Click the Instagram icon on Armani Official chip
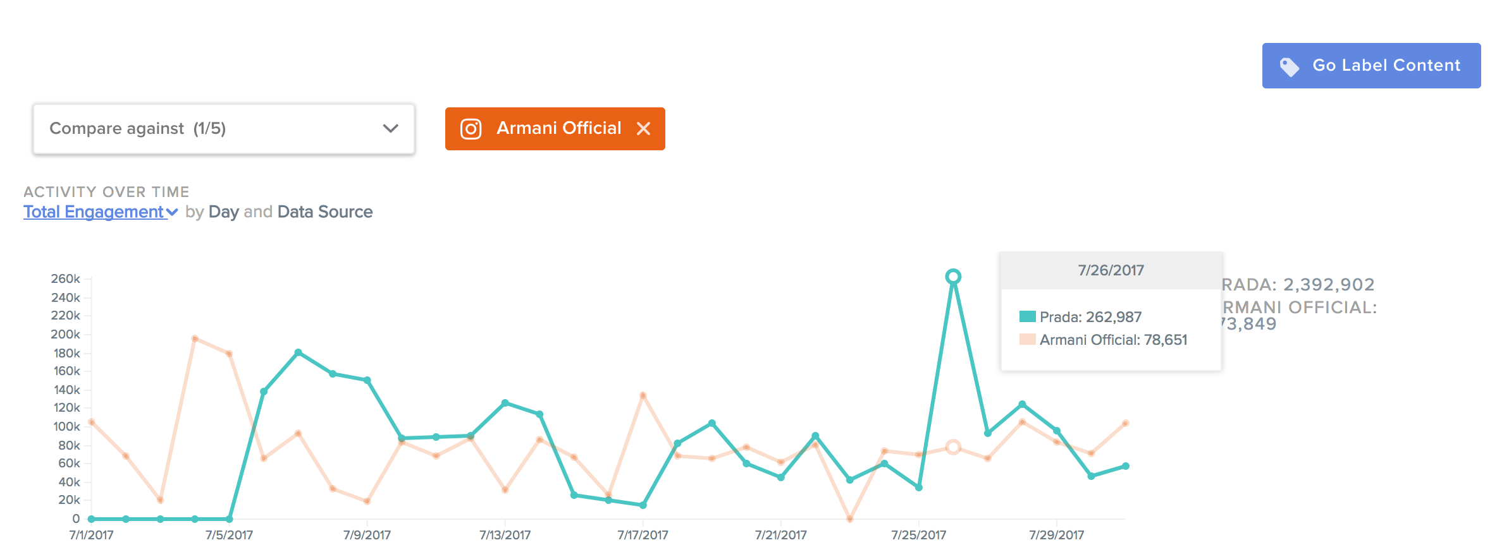 [x=471, y=129]
